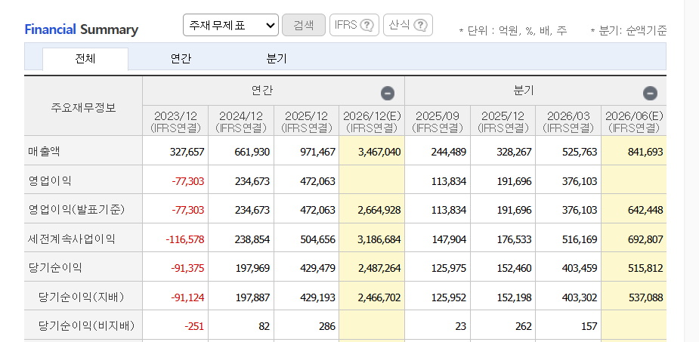Click the 매출액 estimate 3,467,040
The height and width of the screenshot is (342, 699).
coord(379,152)
